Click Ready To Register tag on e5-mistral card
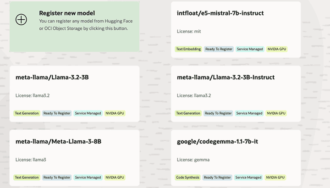The image size is (330, 188). pyautogui.click(x=219, y=49)
